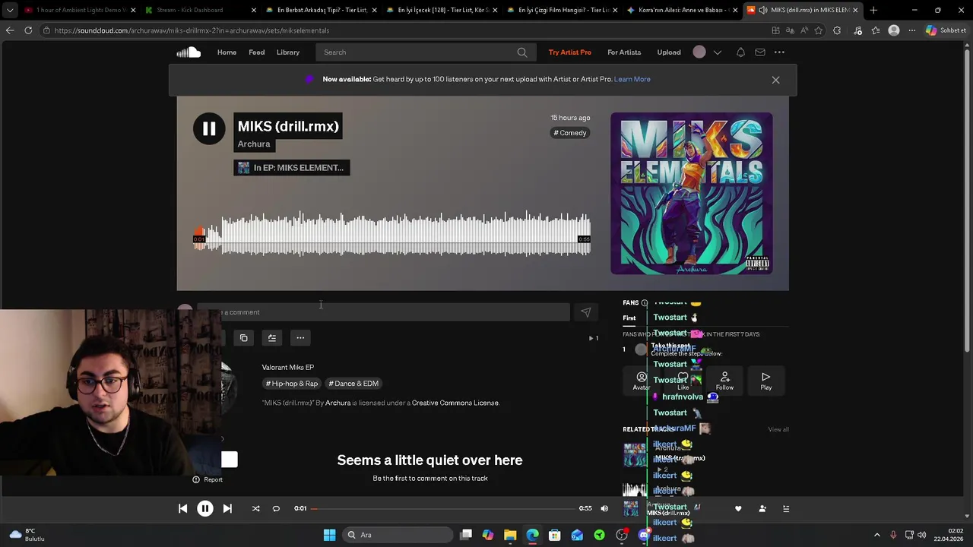
Task: Open the messages envelope icon
Action: point(759,52)
